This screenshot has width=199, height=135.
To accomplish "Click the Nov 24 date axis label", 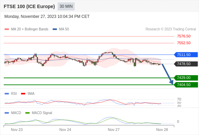I will tap(65, 130).
